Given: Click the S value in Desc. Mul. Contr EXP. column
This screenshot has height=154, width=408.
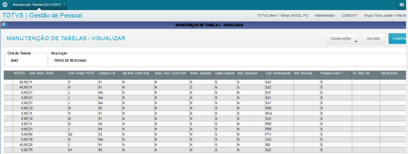Looking at the screenshot, I should tap(172, 113).
